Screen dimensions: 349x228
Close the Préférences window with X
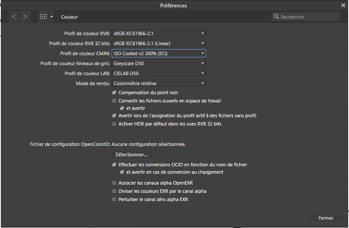click(x=343, y=5)
